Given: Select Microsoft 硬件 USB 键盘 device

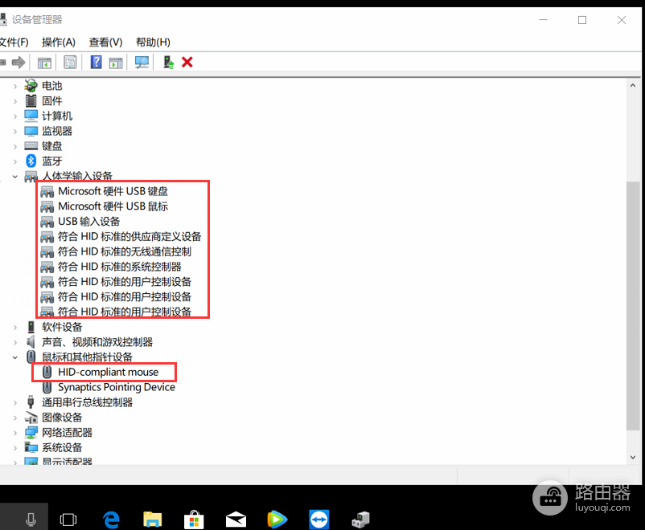Looking at the screenshot, I should click(x=113, y=191).
